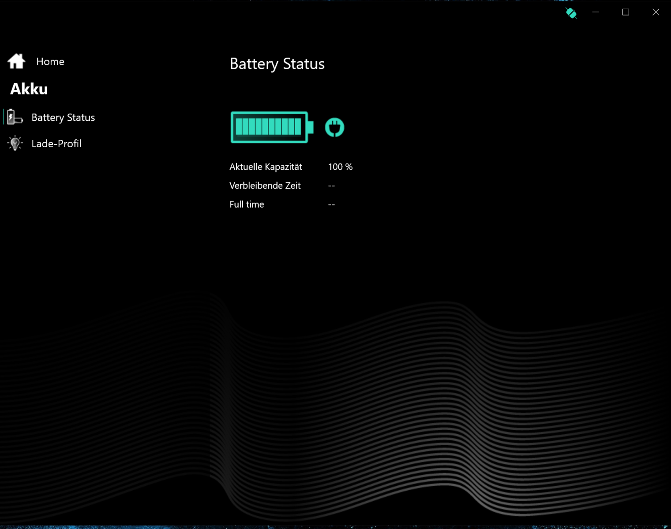
Task: Click the Home house icon
Action: point(16,61)
